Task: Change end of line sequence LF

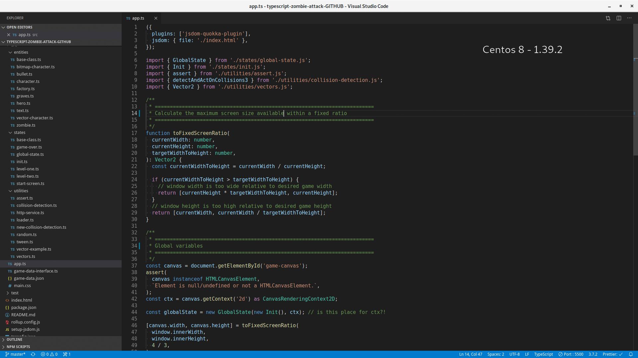Action: click(x=527, y=354)
